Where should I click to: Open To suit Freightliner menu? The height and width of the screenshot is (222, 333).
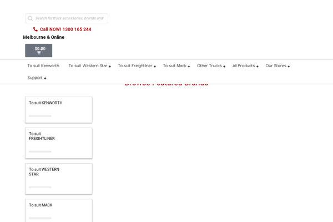(135, 66)
